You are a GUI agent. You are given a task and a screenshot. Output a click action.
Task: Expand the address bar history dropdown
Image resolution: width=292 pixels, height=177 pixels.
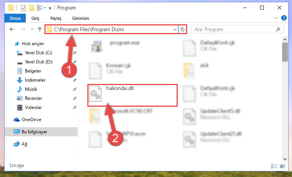(175, 30)
